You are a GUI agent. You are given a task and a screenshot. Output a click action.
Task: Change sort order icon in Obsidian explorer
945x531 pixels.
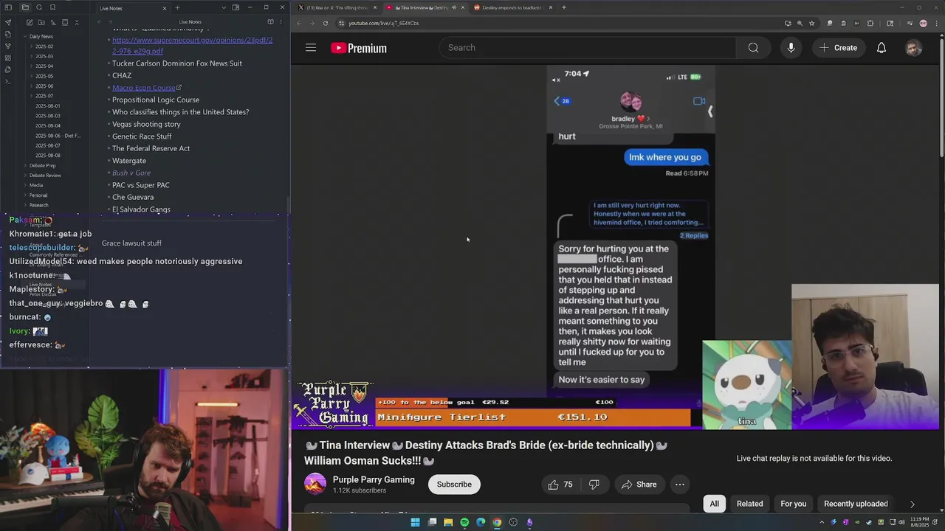pyautogui.click(x=52, y=22)
